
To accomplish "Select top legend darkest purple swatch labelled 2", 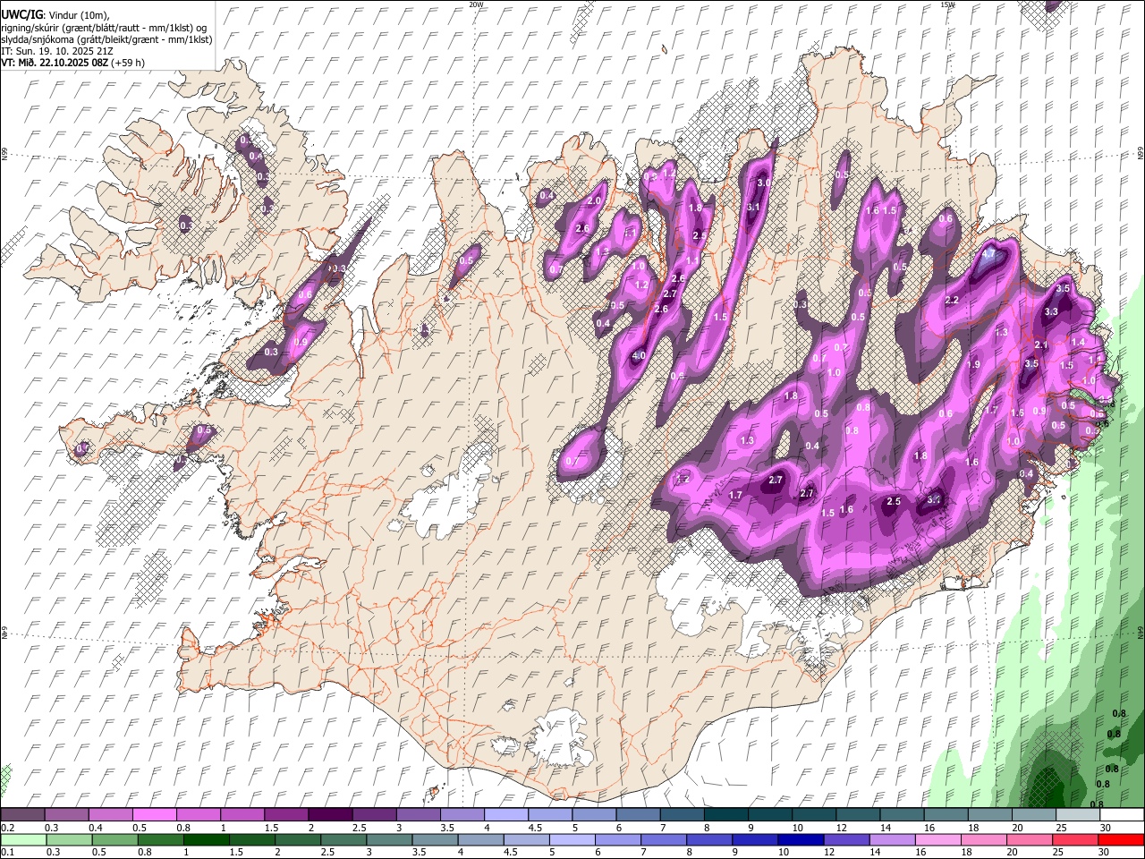I will pyautogui.click(x=329, y=815).
